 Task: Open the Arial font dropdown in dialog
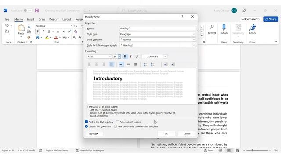pyautogui.click(x=110, y=57)
